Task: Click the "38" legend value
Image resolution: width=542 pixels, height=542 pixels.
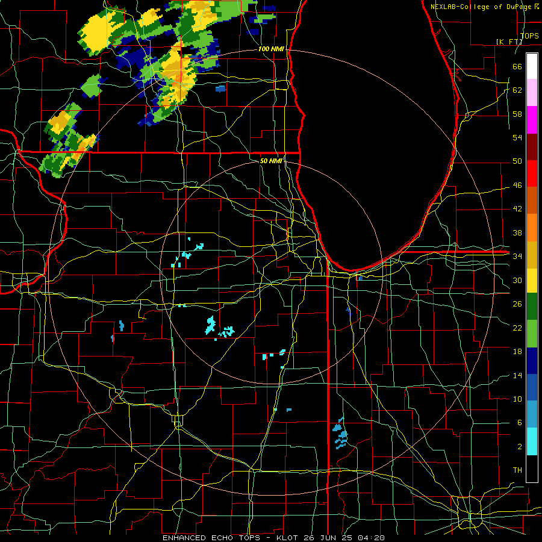Action: point(517,232)
